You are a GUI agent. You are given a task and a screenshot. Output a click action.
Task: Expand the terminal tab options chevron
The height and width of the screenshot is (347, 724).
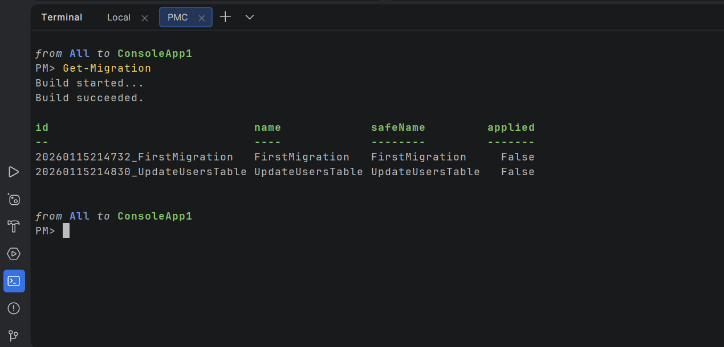coord(249,17)
